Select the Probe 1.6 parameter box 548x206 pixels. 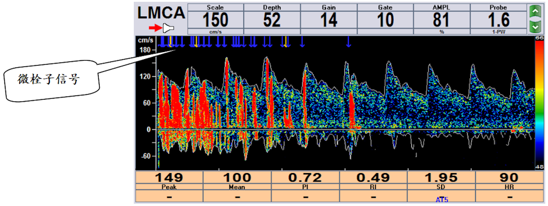pos(498,19)
